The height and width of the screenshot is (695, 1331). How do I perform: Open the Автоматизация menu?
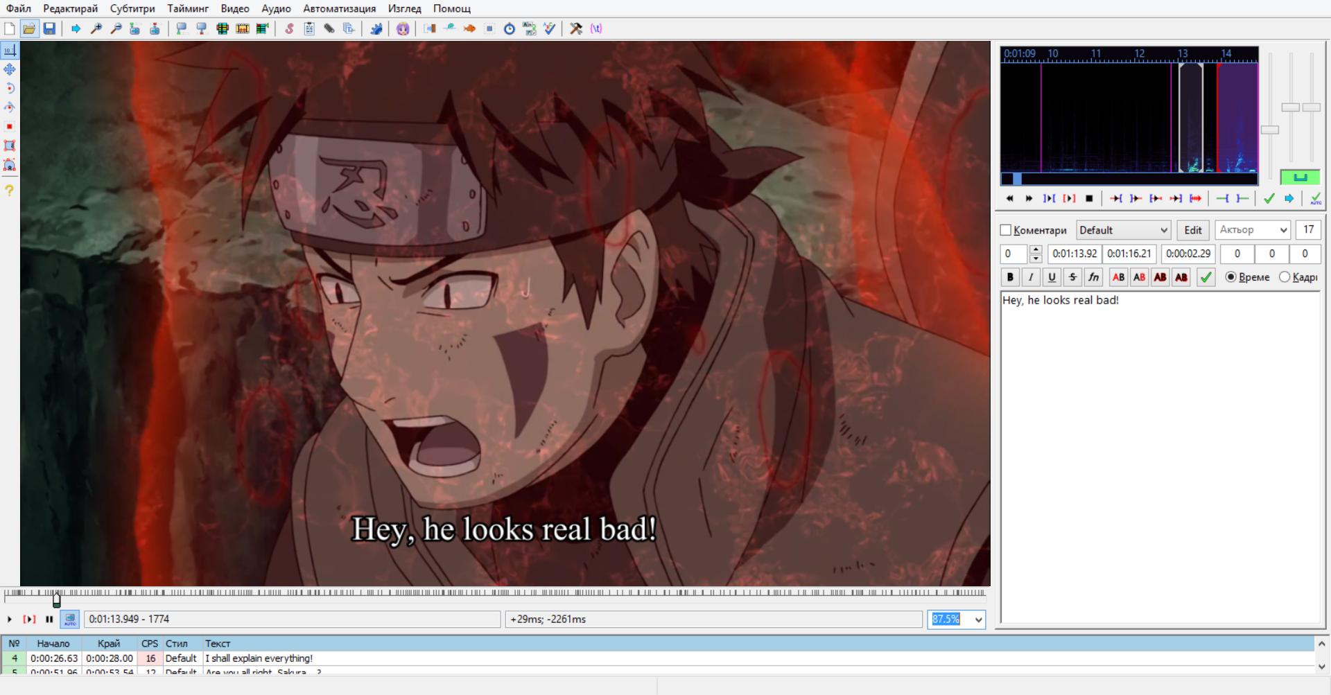click(x=340, y=8)
